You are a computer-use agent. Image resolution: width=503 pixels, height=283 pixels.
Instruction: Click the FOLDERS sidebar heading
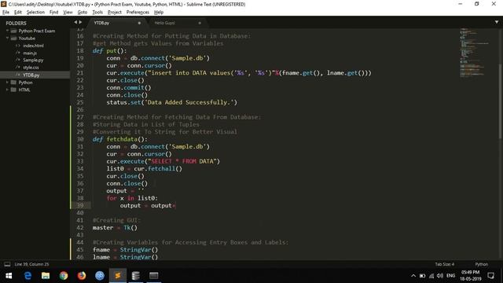pyautogui.click(x=16, y=23)
